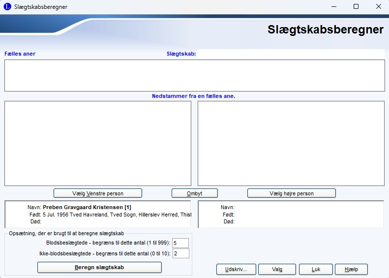The image size is (389, 278).
Task: Click the right descendant list panel
Action: click(291, 143)
